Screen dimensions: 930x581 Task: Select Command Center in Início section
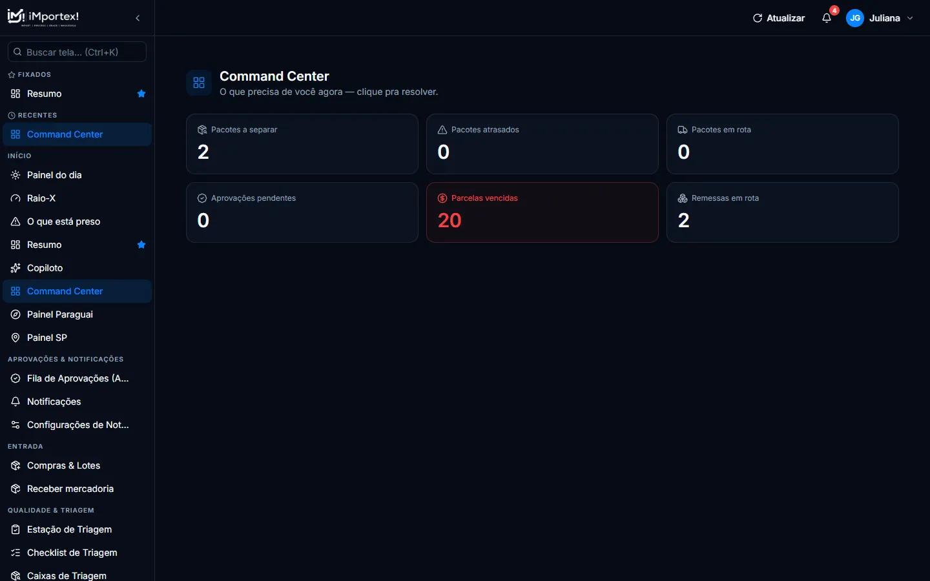(77, 291)
